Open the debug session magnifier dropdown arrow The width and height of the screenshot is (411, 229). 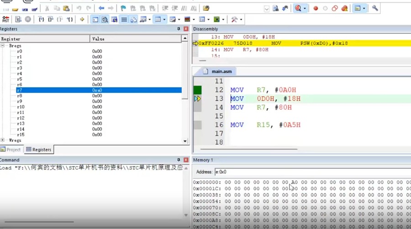[x=305, y=8]
